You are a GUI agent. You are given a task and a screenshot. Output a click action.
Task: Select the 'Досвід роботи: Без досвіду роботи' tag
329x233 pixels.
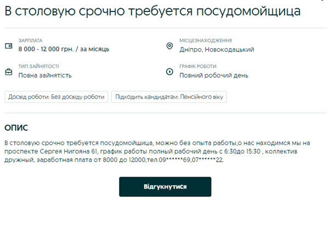pos(55,97)
